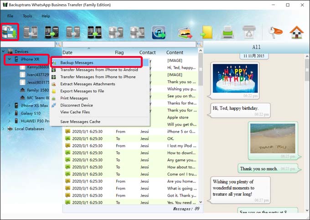
Task: Click the Home house icon
Action: 297,32
